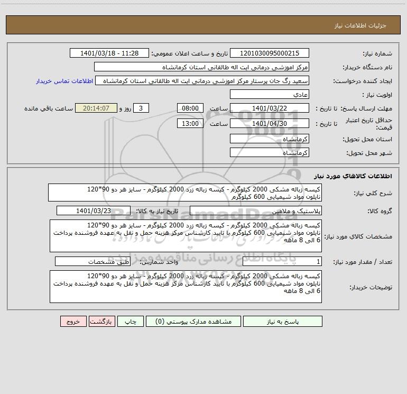Viewport: 407px width, 394px height.
Task: Click label 'تاریخ نیاز به کالا:'
Action: (x=158, y=211)
